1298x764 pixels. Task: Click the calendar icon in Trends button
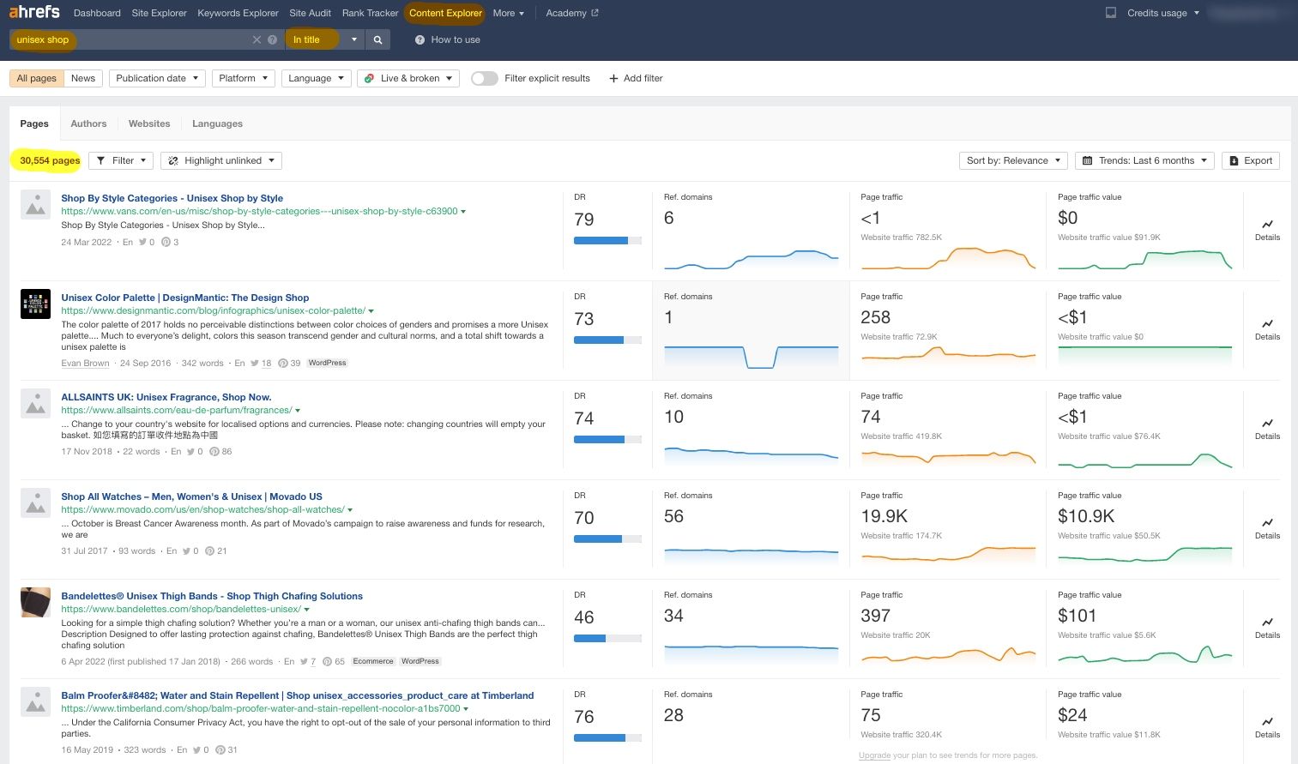(1087, 160)
